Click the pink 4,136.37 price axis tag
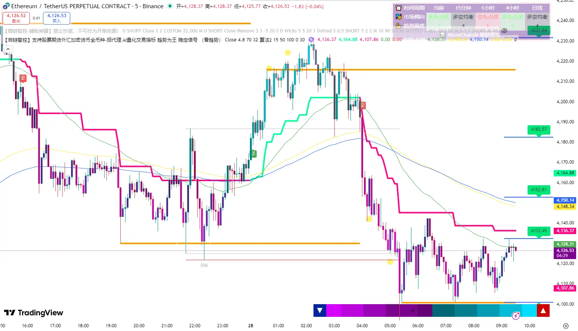The image size is (578, 331). click(565, 231)
